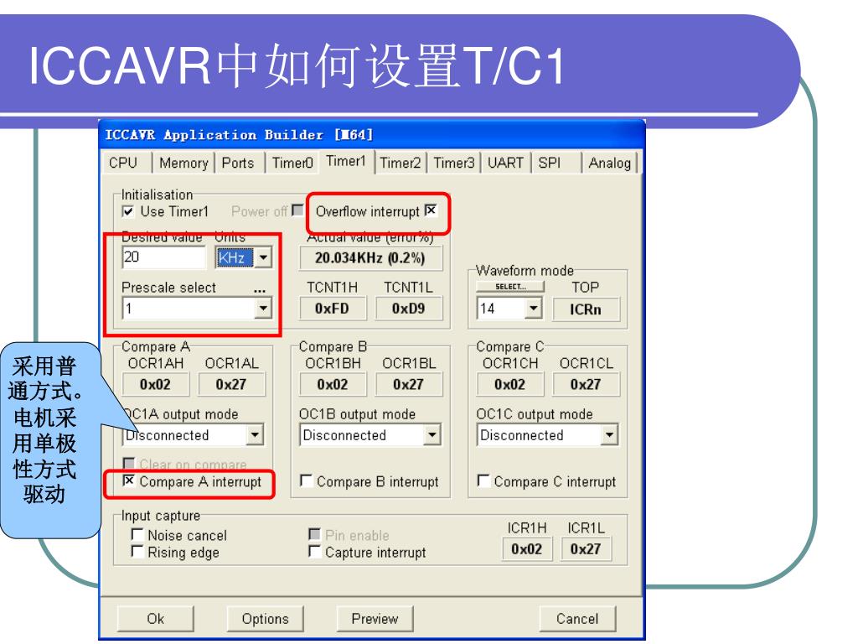Screen dimensions: 858x644
Task: Open the Options button
Action: (x=266, y=619)
